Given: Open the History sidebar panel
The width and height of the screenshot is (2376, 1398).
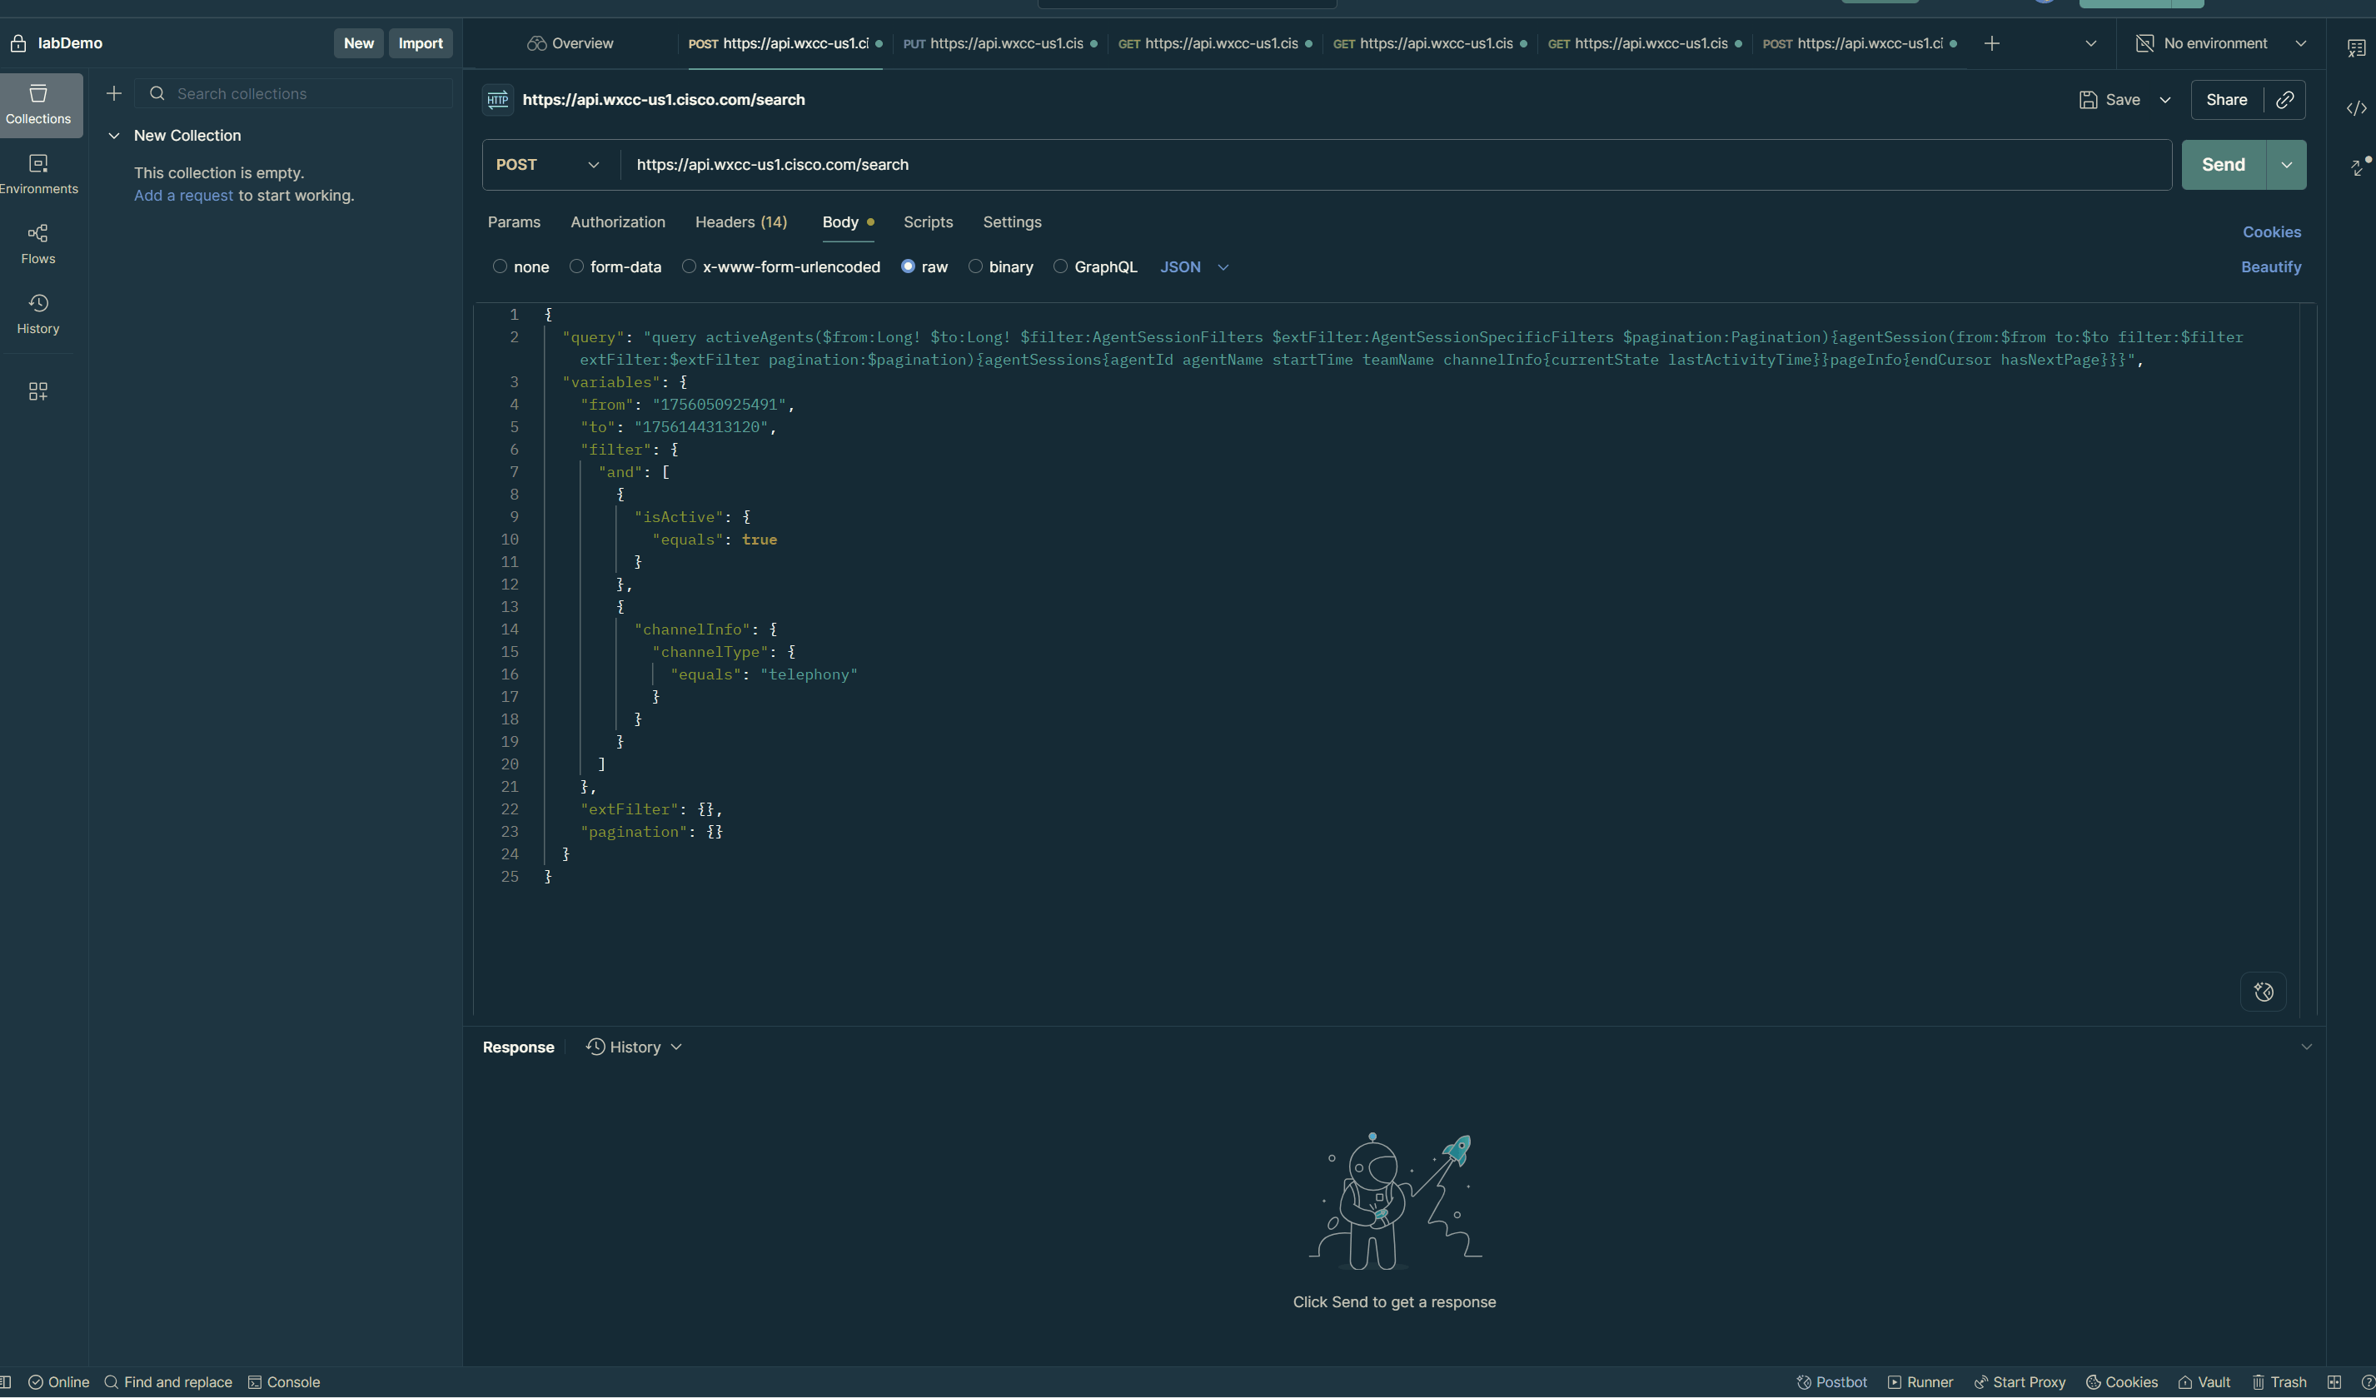Looking at the screenshot, I should [37, 314].
